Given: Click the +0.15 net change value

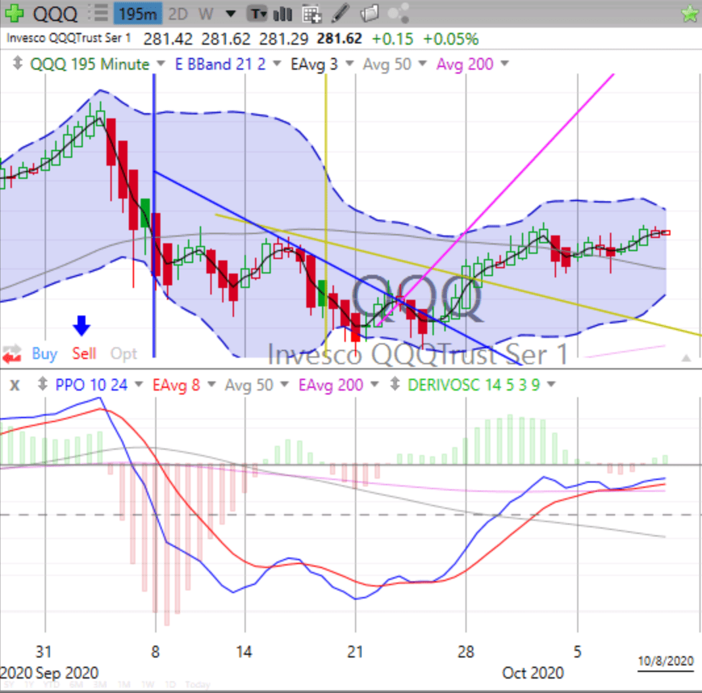Looking at the screenshot, I should (392, 39).
